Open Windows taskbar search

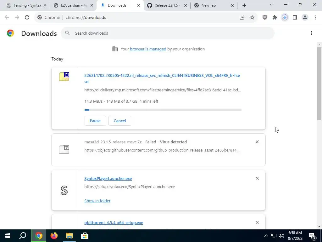point(23,236)
